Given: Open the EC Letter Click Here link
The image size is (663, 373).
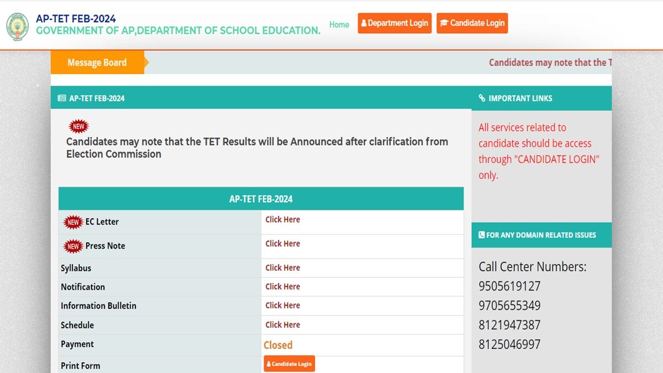Looking at the screenshot, I should point(282,219).
